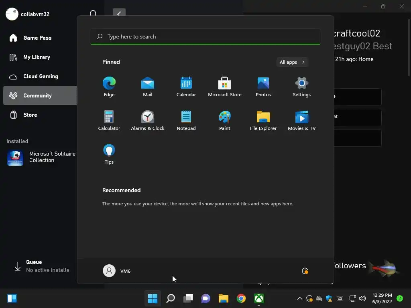Focus the Type here to search box
411x308 pixels.
[205, 36]
